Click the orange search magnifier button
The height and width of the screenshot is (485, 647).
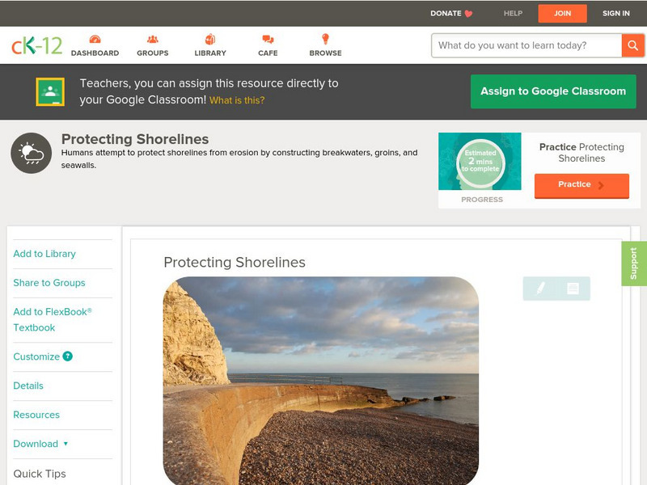point(632,45)
